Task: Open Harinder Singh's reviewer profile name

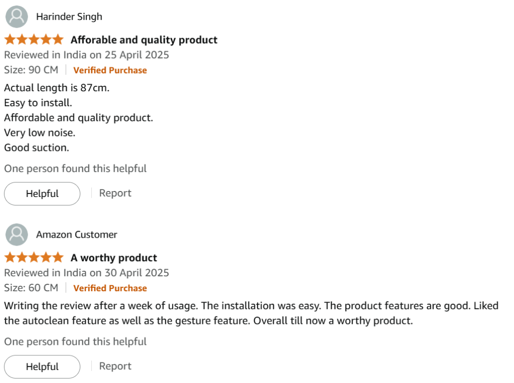Action: [x=69, y=17]
